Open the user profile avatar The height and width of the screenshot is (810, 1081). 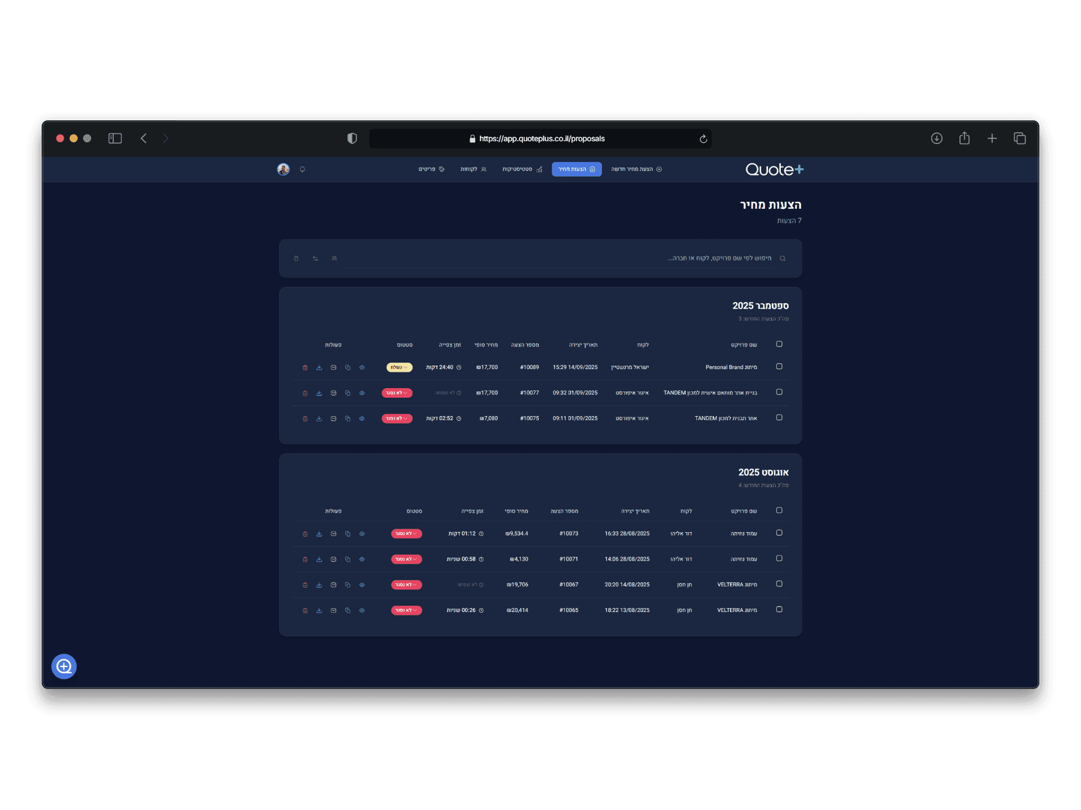283,169
